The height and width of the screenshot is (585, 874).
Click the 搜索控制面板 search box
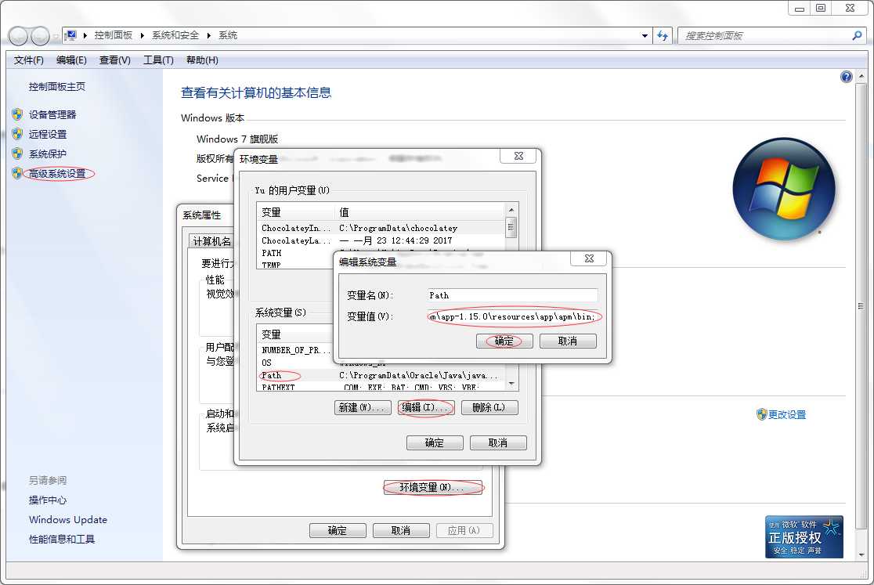764,36
